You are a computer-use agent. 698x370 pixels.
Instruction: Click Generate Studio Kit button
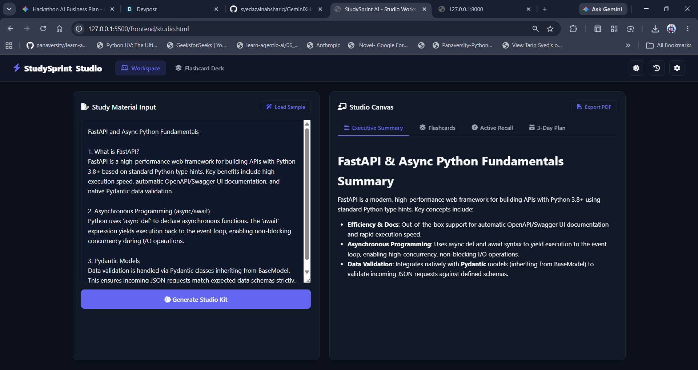196,299
